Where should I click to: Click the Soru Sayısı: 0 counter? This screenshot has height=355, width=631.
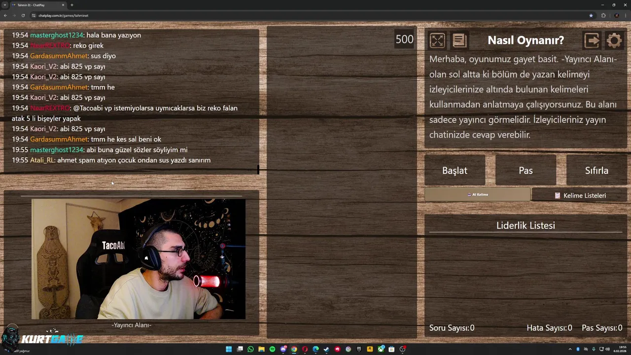(x=452, y=328)
